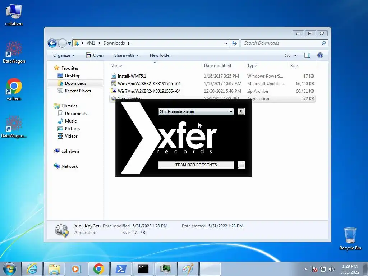Click the network tray icon

pos(323,269)
